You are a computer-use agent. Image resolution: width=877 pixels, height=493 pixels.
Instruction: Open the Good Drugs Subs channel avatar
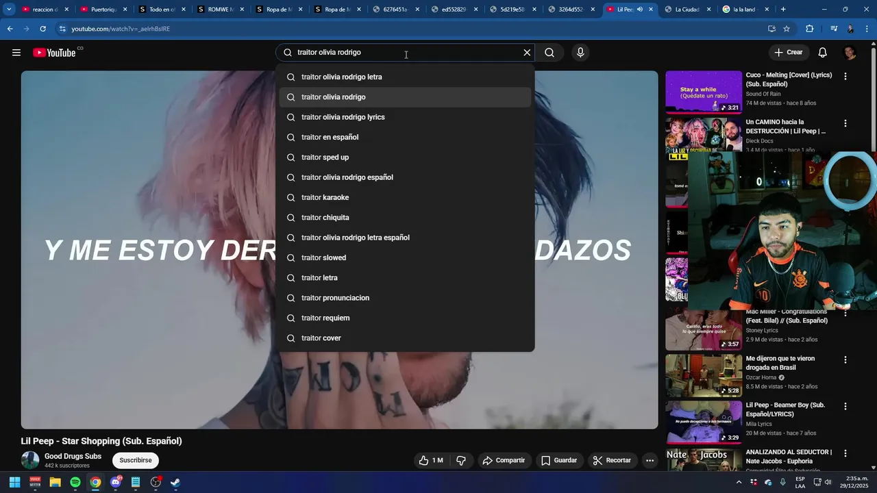coord(30,460)
